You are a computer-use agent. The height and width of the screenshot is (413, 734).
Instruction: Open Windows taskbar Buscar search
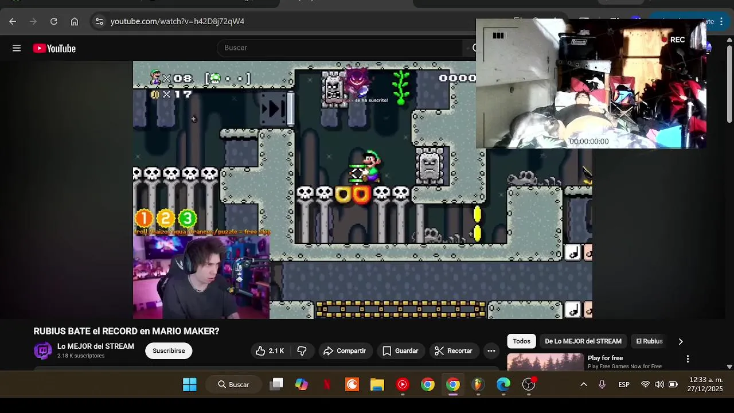tap(233, 384)
